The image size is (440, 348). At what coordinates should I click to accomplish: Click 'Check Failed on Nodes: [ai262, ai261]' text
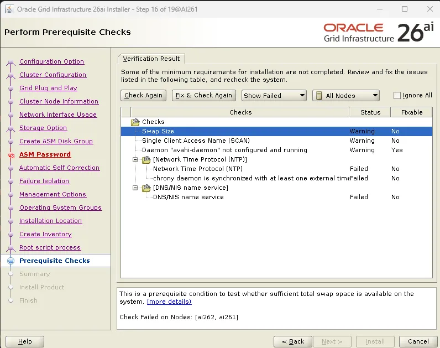(x=179, y=317)
